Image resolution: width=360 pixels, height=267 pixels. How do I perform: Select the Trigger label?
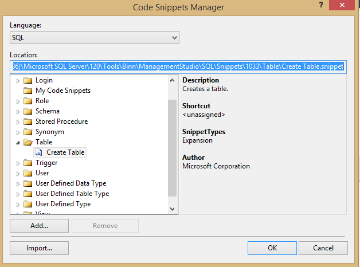46,163
